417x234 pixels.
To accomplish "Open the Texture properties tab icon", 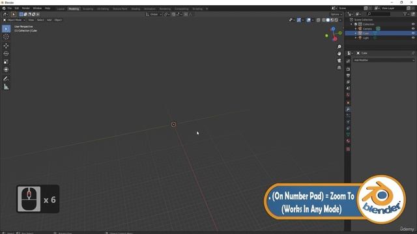I will pos(348,149).
